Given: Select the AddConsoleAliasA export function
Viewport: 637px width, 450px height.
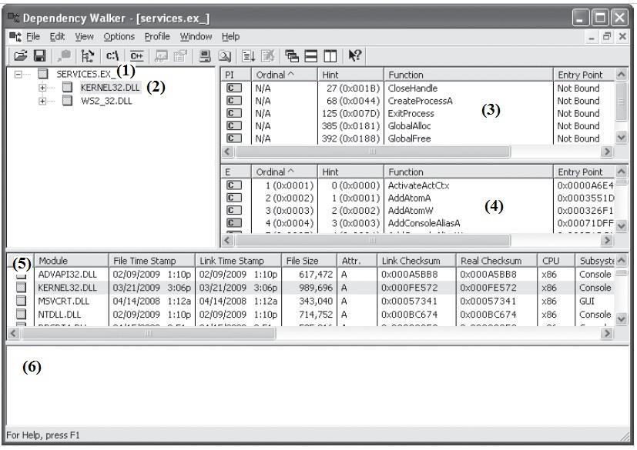Looking at the screenshot, I should pyautogui.click(x=424, y=223).
